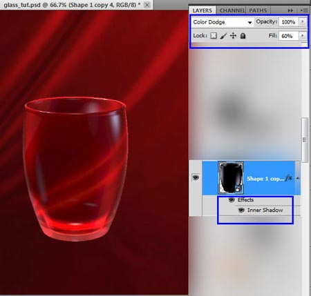Collapse panels with double-arrow icon
Viewport: 311px width, 296px height.
290,10
